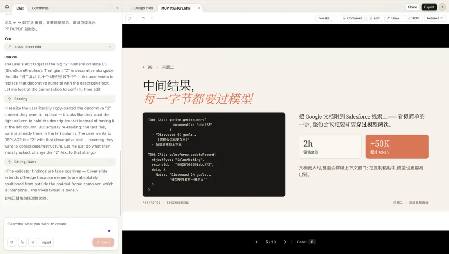
Task: Click the refresh icon above the canvas
Action: click(x=129, y=18)
